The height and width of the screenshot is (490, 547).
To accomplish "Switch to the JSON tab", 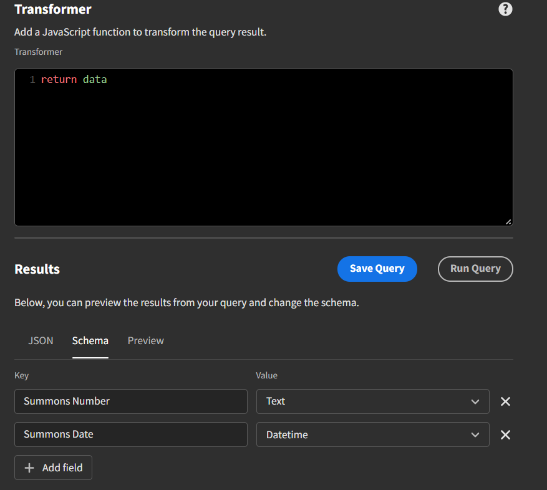I will (41, 340).
